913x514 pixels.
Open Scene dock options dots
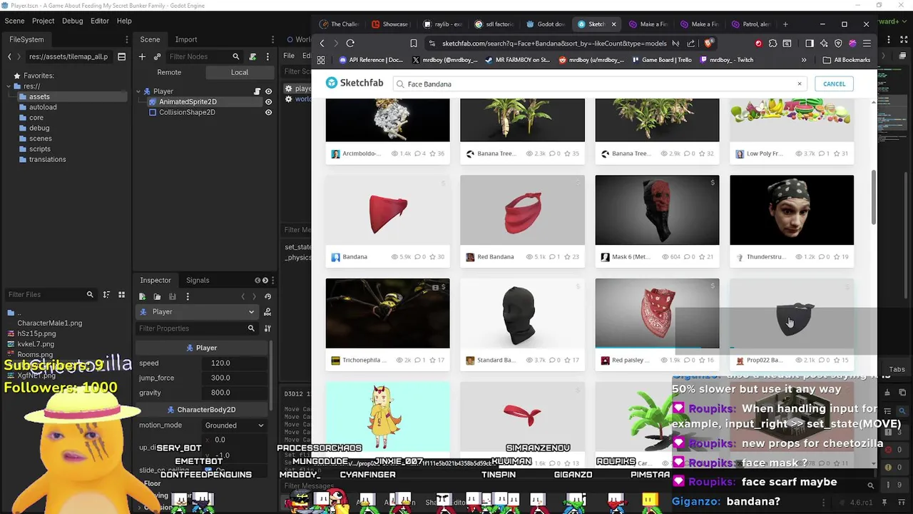(267, 56)
